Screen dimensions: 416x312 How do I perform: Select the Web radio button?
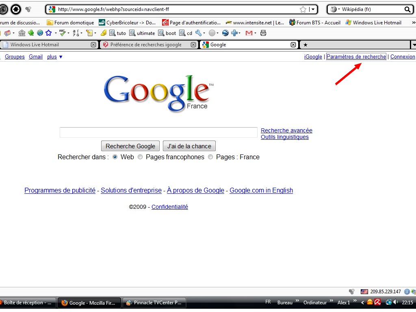click(x=115, y=157)
